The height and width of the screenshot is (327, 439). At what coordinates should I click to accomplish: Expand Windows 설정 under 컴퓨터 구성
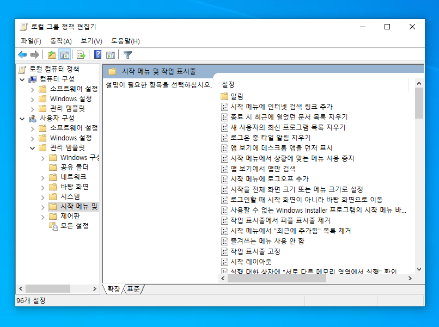click(x=33, y=100)
